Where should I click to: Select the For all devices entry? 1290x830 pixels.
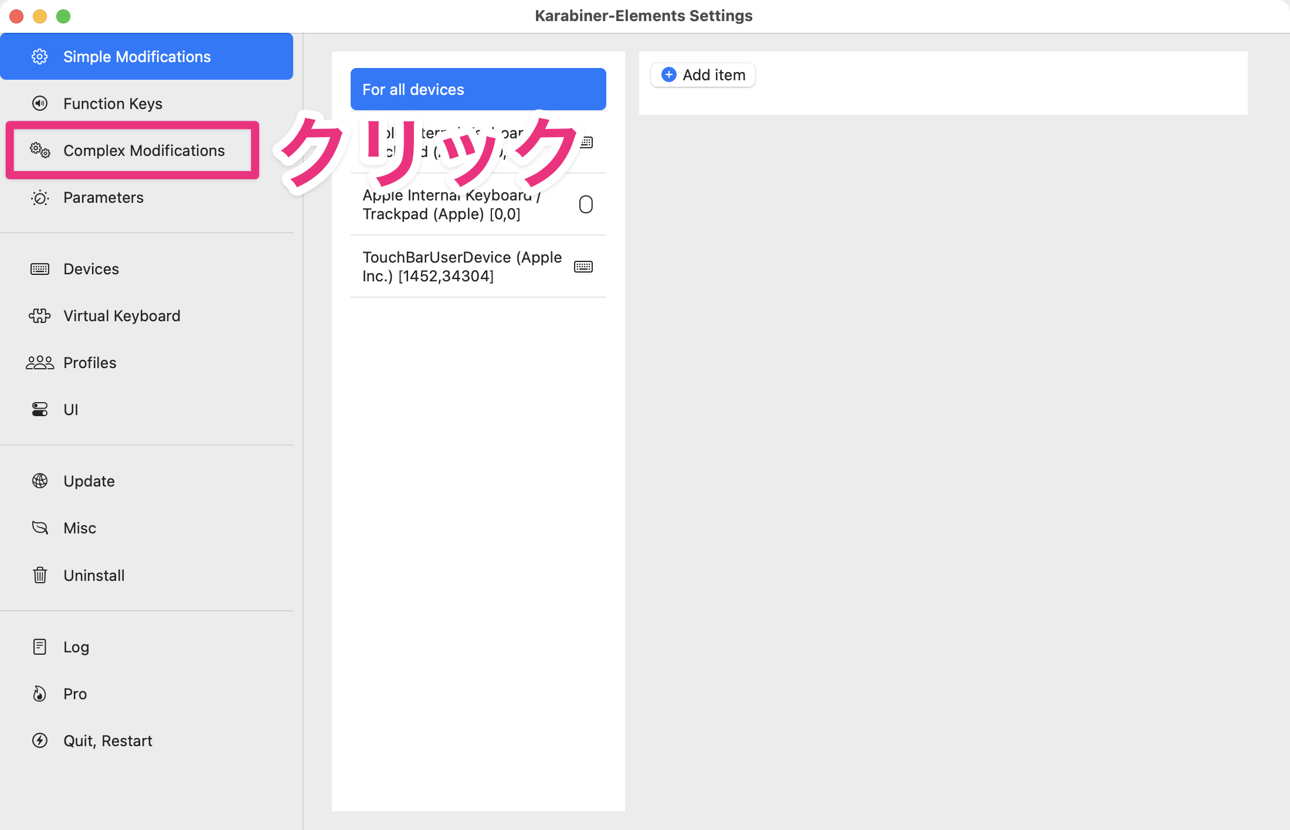coord(478,90)
